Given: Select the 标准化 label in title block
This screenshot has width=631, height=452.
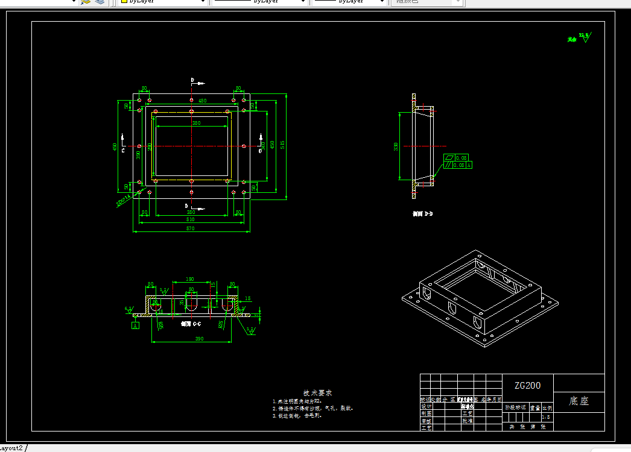Looking at the screenshot, I should pos(467,407).
